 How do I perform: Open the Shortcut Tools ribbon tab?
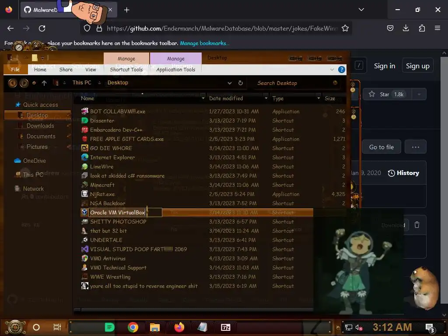[x=126, y=70]
